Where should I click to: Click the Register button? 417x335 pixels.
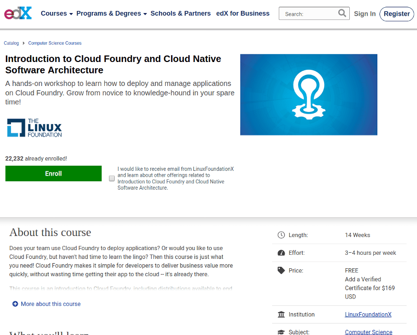[x=397, y=14]
